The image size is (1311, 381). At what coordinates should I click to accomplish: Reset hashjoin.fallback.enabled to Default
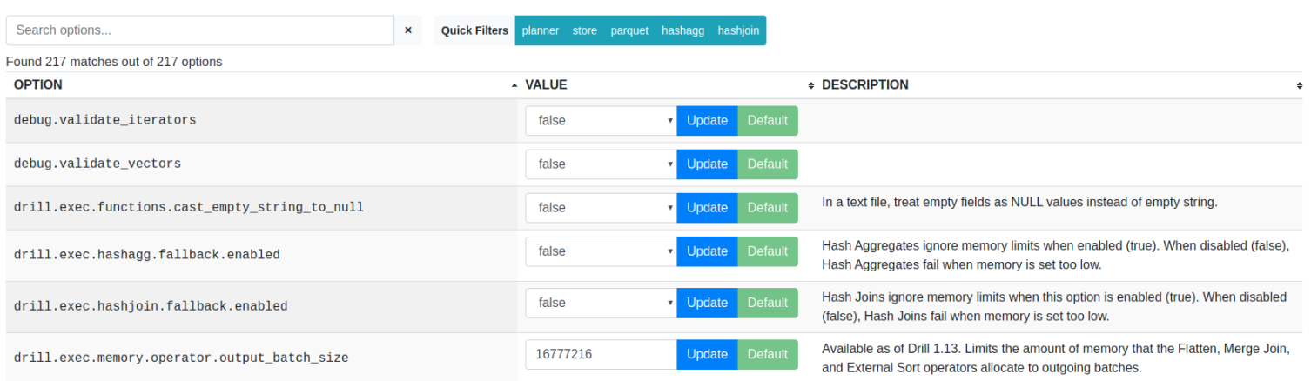[768, 303]
